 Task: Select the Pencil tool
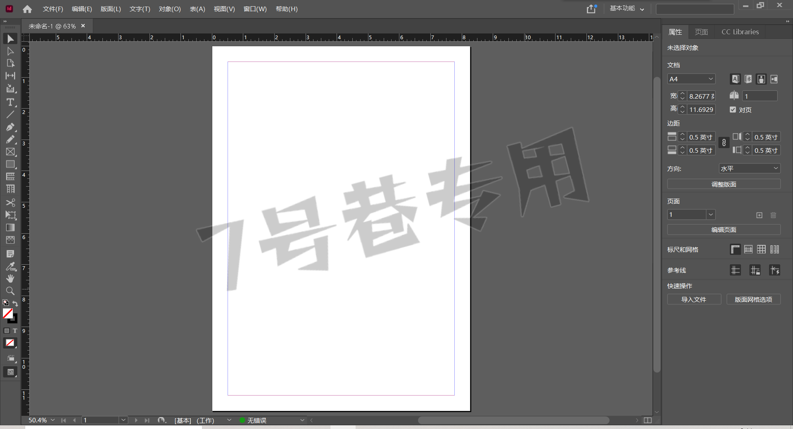(10, 140)
